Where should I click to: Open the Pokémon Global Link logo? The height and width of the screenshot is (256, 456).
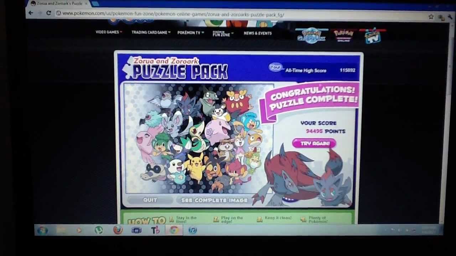coord(311,36)
